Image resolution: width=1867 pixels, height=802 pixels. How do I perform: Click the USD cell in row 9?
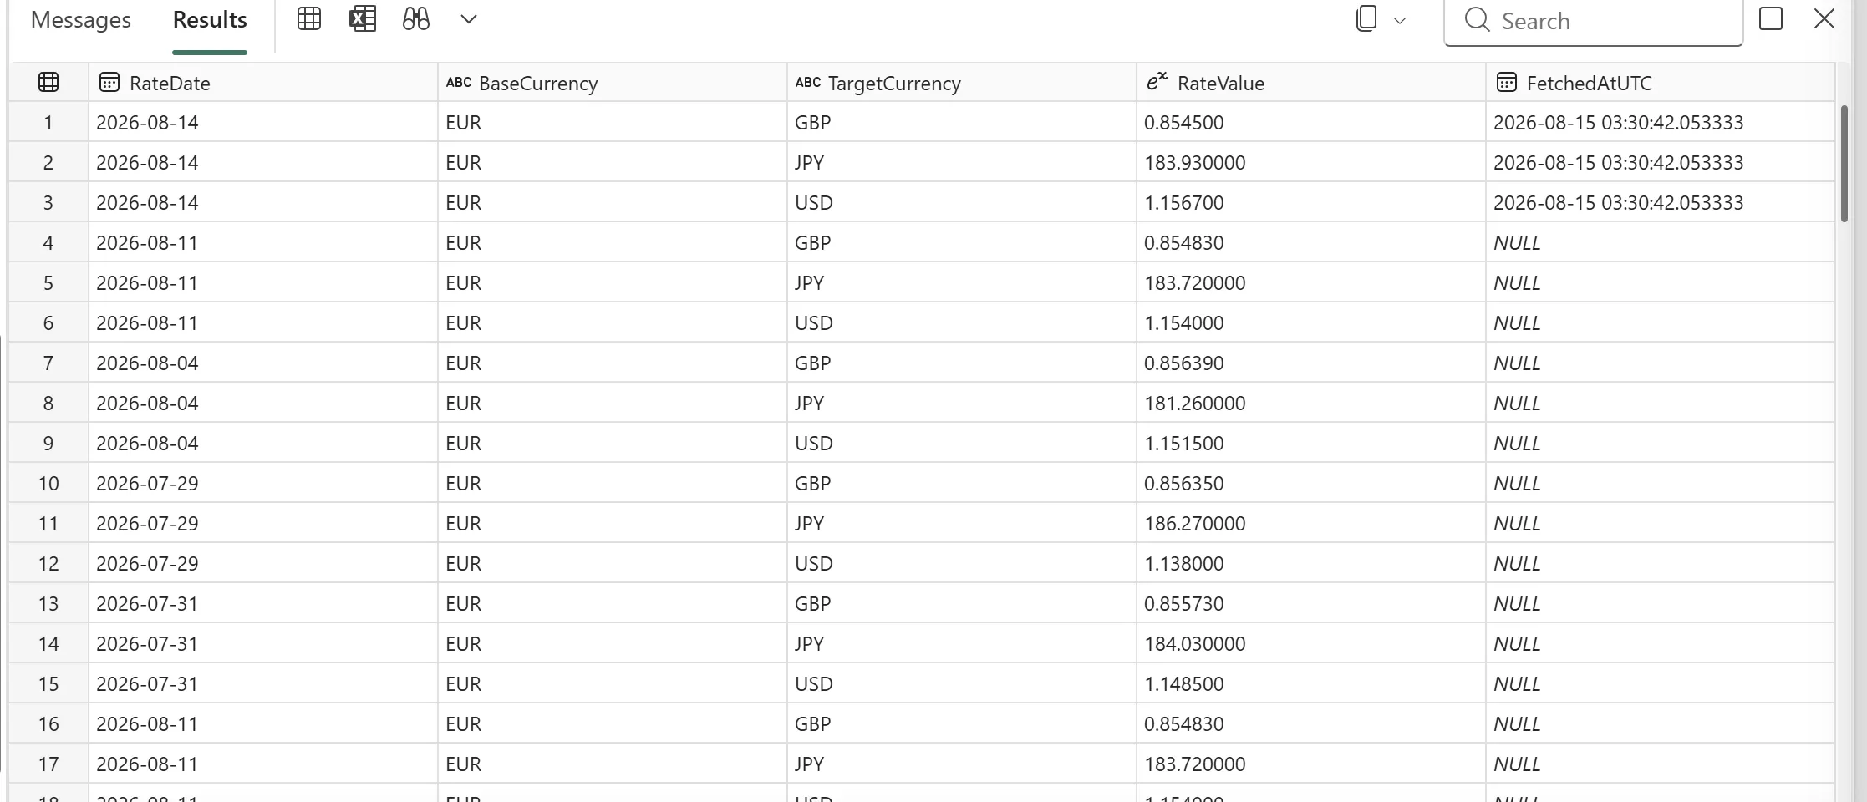coord(962,444)
